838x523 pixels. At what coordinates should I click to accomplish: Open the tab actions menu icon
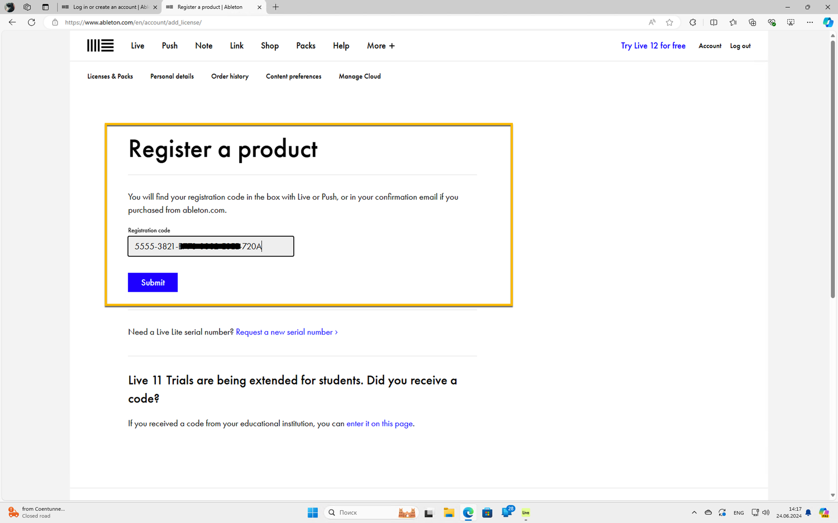[x=45, y=7]
